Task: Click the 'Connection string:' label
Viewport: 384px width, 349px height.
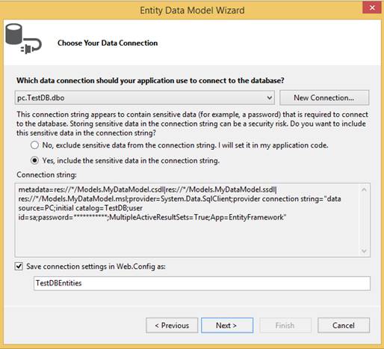Action: click(46, 174)
